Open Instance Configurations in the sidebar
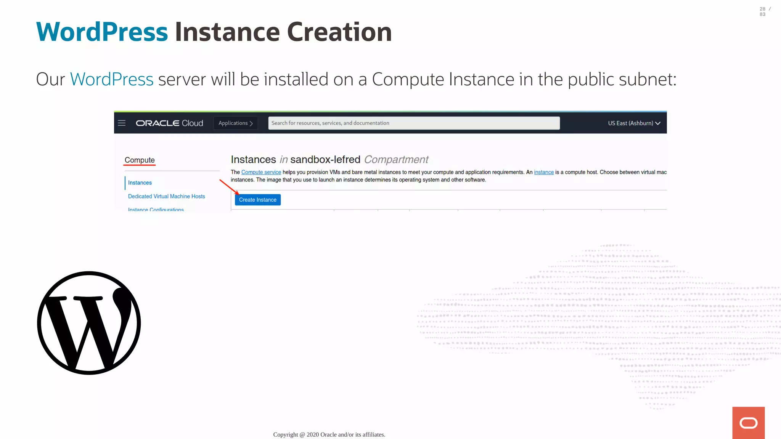 coord(156,209)
